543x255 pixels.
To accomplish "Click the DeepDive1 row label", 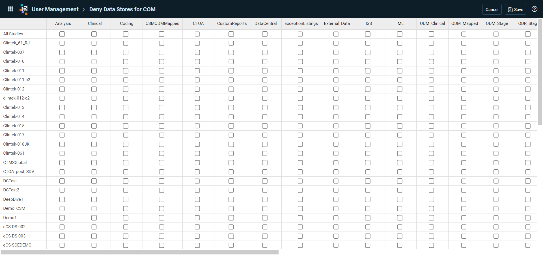I will point(13,199).
